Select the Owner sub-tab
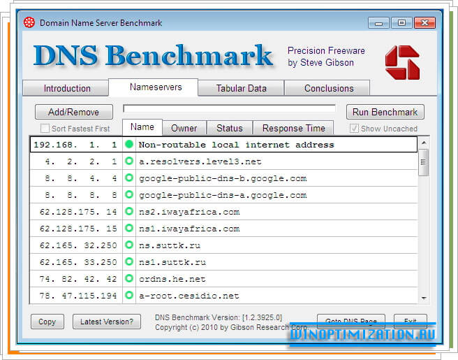This screenshot has height=360, width=458. [x=184, y=128]
